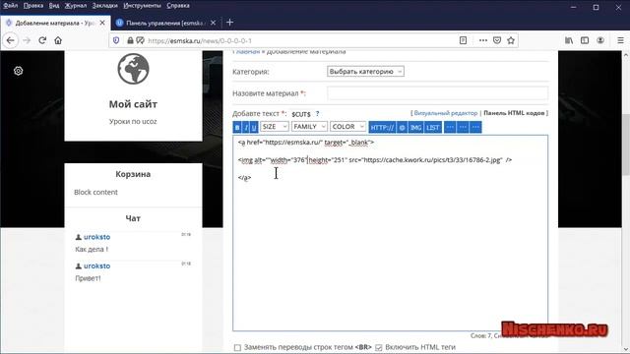630x354 pixels.
Task: Open the ? help next to $CUT$
Action: click(317, 114)
